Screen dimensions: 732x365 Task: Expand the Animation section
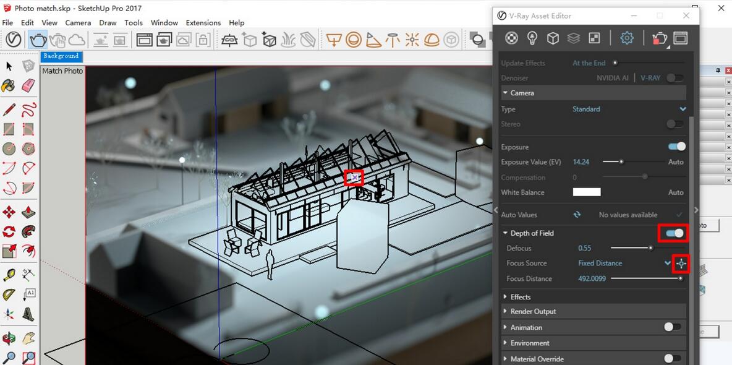(x=506, y=328)
